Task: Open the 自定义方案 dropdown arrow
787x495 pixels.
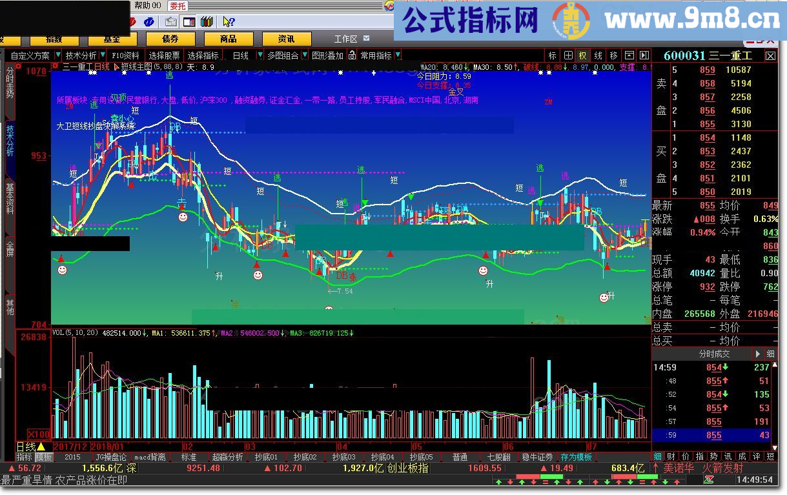Action: tap(58, 54)
